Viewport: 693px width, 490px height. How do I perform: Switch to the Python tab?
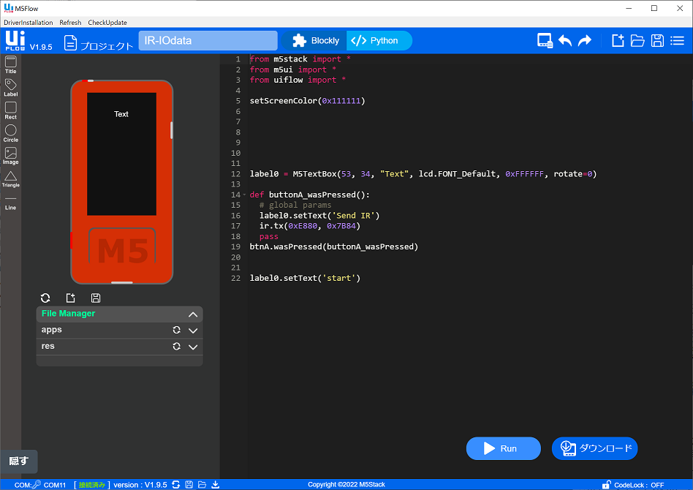(x=379, y=41)
